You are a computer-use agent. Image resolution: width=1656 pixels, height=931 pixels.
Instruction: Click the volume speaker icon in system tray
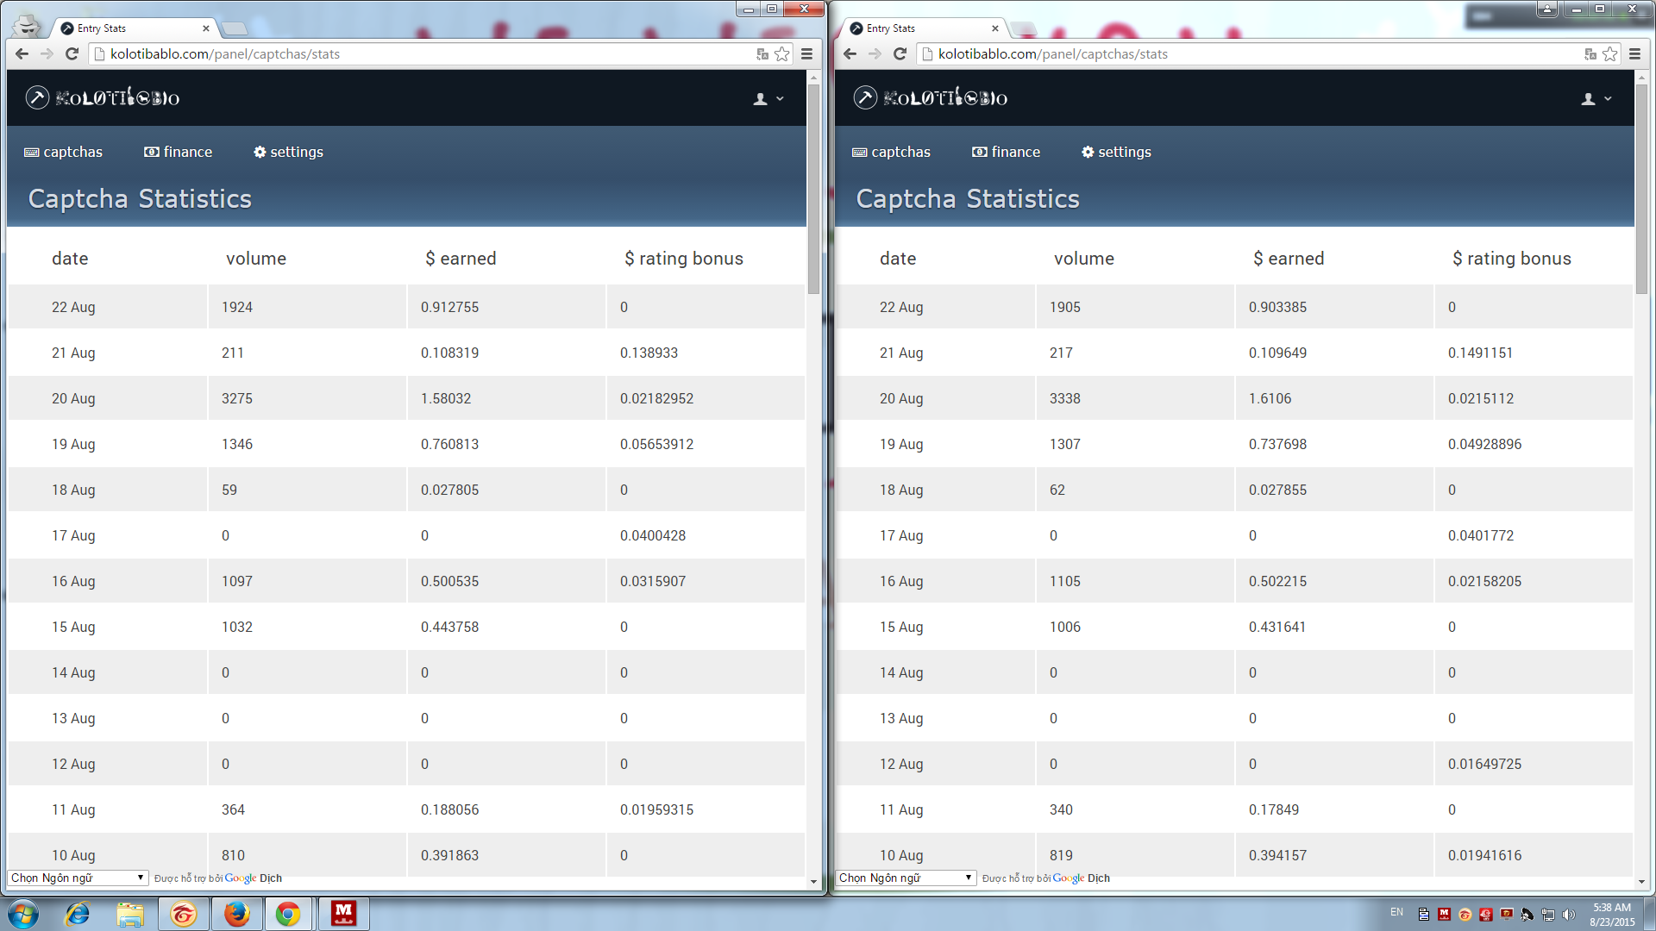pyautogui.click(x=1569, y=915)
